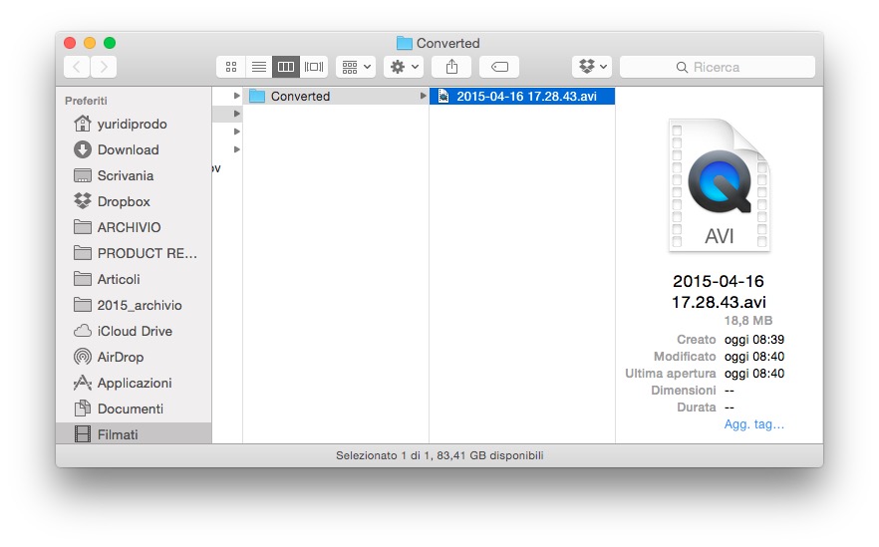Click the status bar text Selezionato 1 di 1
Screen dimensions: 879x547
[x=439, y=455]
